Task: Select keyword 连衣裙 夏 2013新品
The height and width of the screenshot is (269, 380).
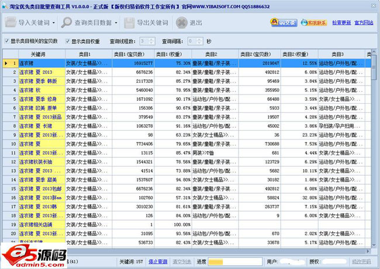Action: click(42, 117)
